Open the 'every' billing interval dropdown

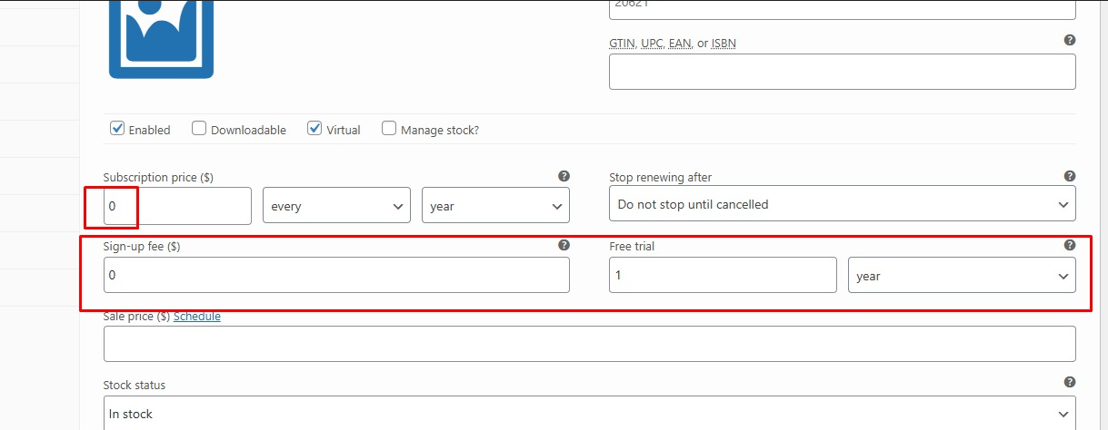(x=336, y=206)
